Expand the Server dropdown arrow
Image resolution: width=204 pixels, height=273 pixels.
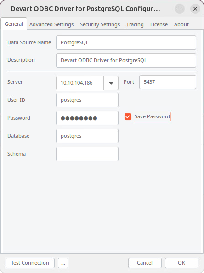[x=111, y=83]
